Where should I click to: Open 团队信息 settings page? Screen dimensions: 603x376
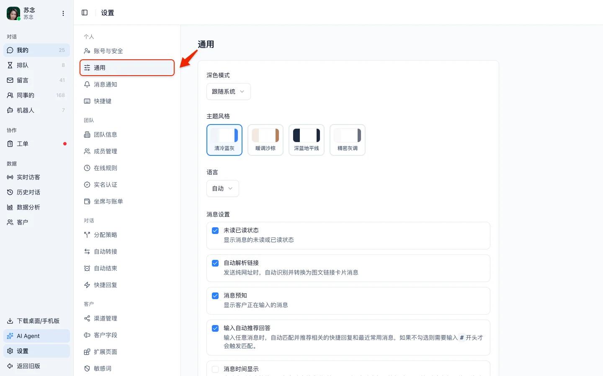(x=127, y=135)
